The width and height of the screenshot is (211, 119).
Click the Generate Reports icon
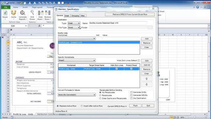23,13
